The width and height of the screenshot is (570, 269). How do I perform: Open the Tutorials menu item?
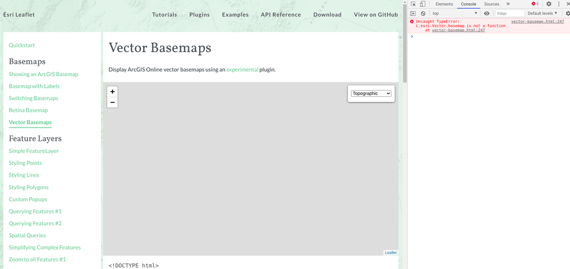pos(164,15)
